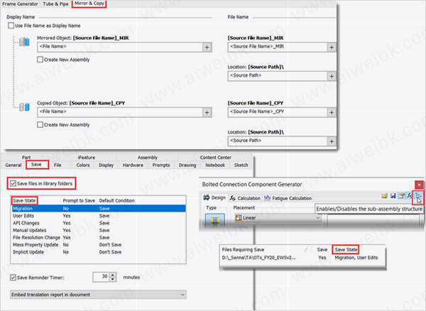Toggle the sub-assembly structure icon
Screen dimensions: 426x311
click(418, 196)
